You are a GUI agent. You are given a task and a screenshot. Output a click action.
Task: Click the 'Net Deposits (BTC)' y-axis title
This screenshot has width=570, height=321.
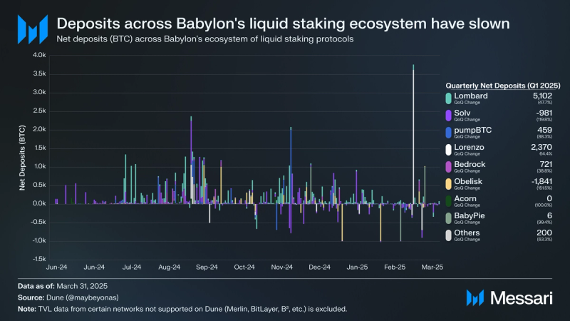tap(22, 158)
